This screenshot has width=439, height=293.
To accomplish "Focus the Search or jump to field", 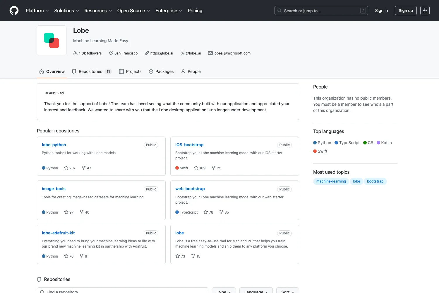I will (x=321, y=11).
